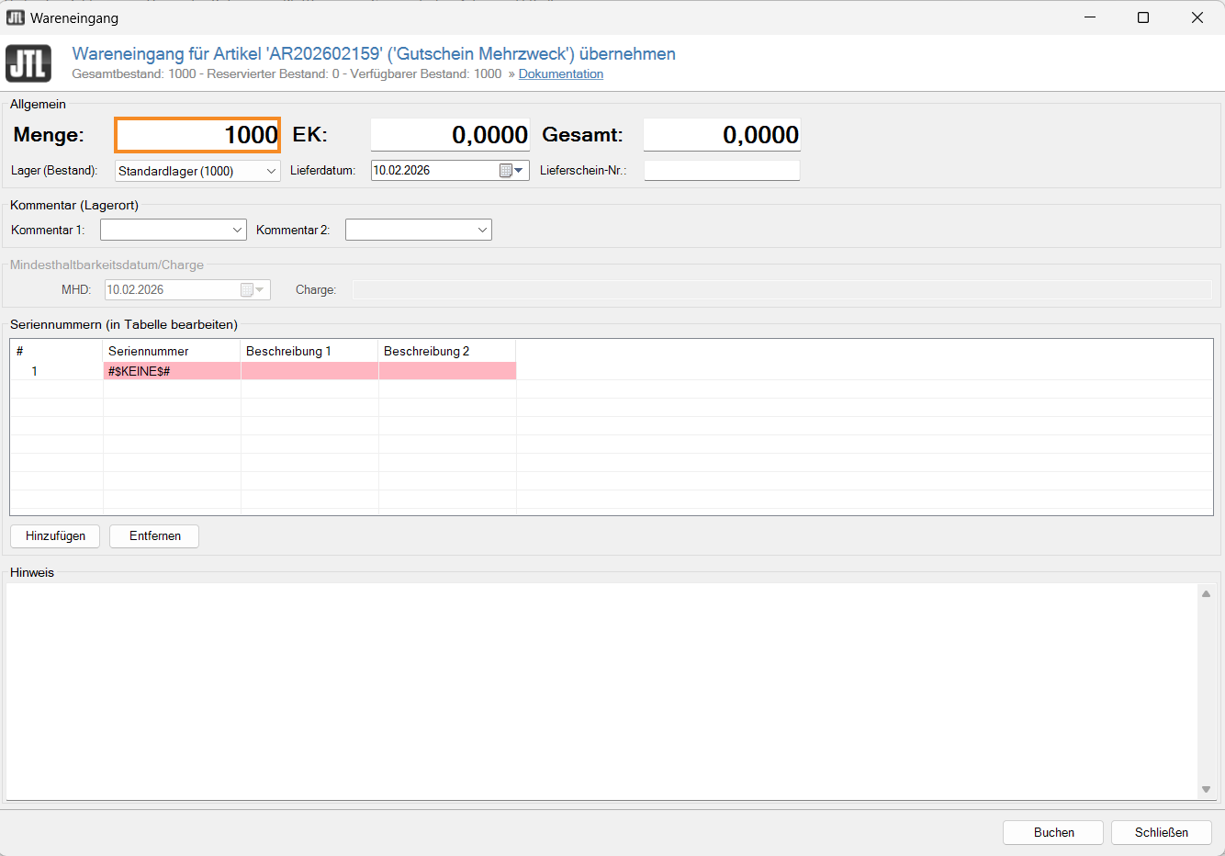The image size is (1225, 856).
Task: Click the EK price input field
Action: tap(449, 135)
